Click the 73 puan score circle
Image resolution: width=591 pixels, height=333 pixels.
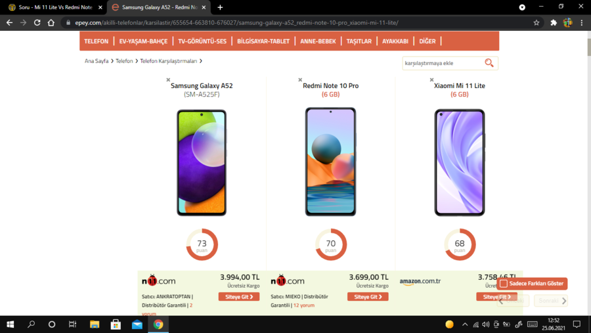tap(202, 244)
